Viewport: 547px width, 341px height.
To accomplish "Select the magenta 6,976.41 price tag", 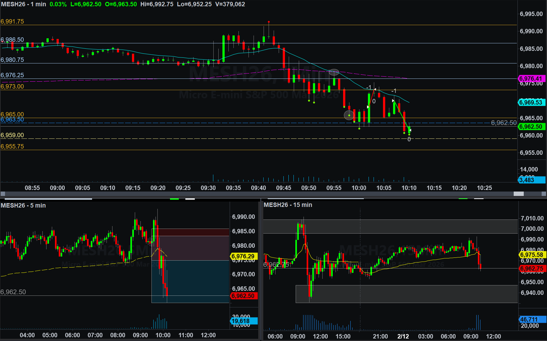I will 531,78.
